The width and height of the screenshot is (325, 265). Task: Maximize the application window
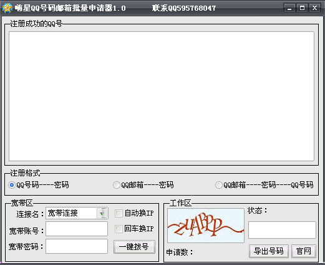[x=302, y=8]
